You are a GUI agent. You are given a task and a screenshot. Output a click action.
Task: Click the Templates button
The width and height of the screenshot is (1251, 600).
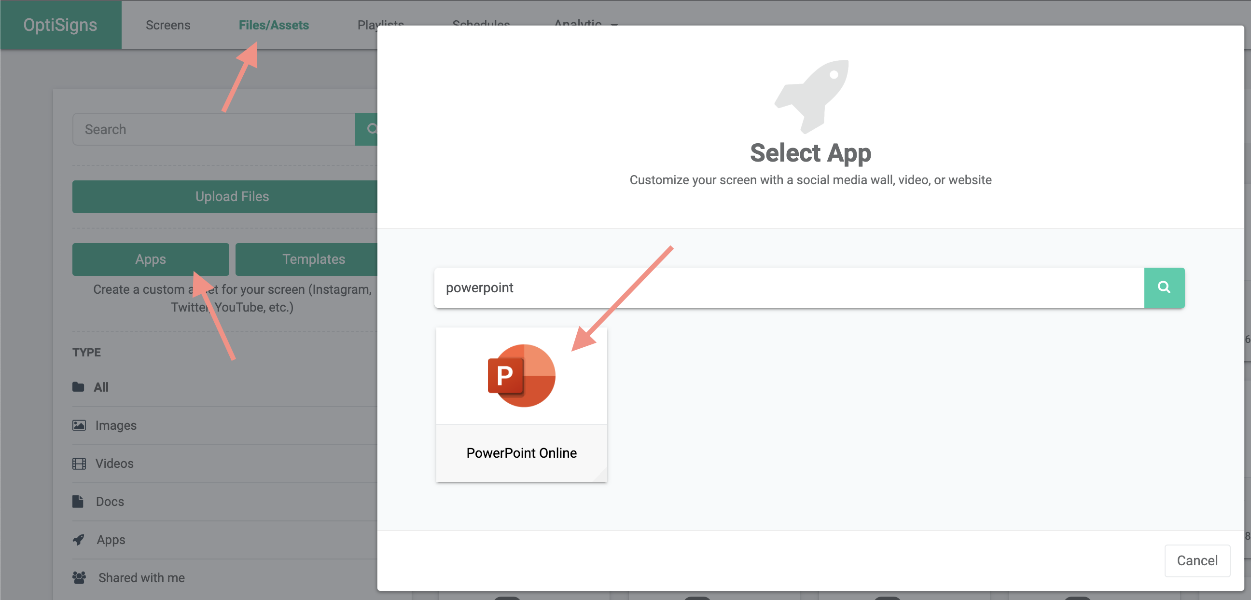[x=306, y=259]
